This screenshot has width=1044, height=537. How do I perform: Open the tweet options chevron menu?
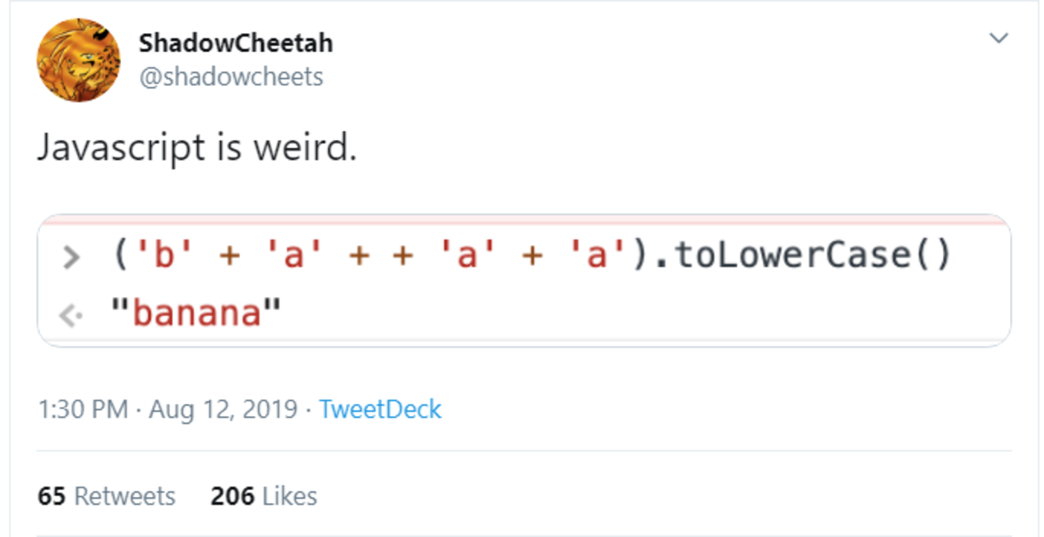tap(999, 39)
